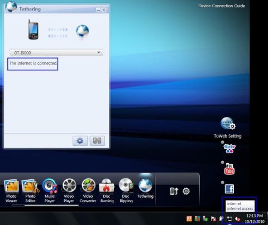Toggle the Flickr radio dot

[x=222, y=143]
